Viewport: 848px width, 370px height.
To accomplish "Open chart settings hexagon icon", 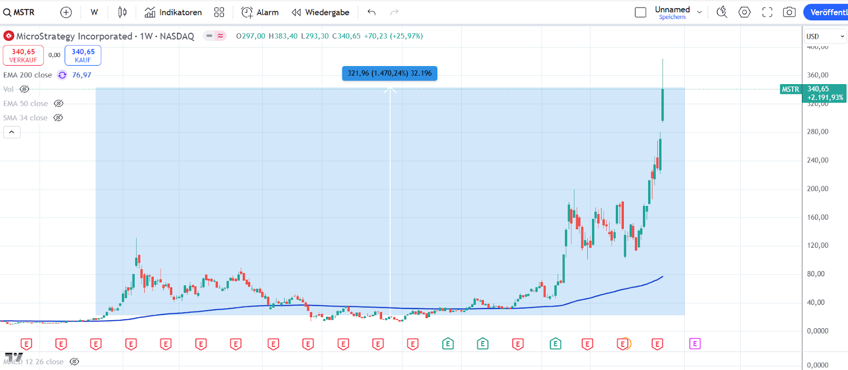I will pyautogui.click(x=745, y=12).
